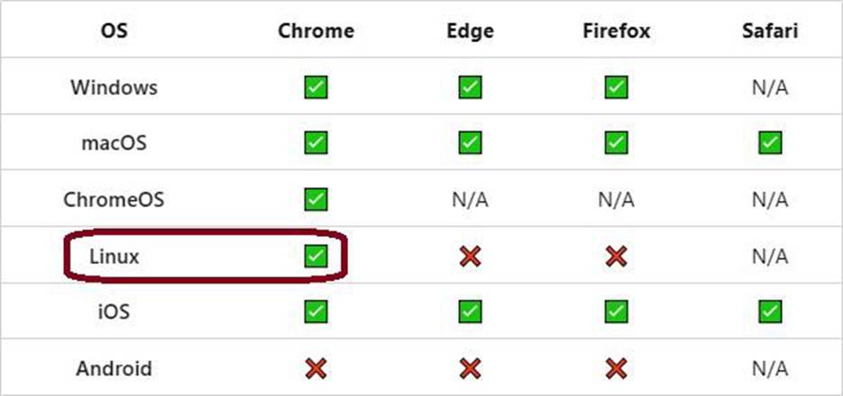Select the Android Firefox red X mark

tap(616, 368)
